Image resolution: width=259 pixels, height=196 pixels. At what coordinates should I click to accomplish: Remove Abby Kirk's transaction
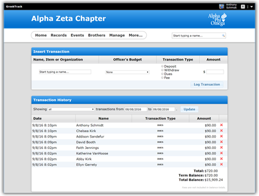(x=221, y=159)
